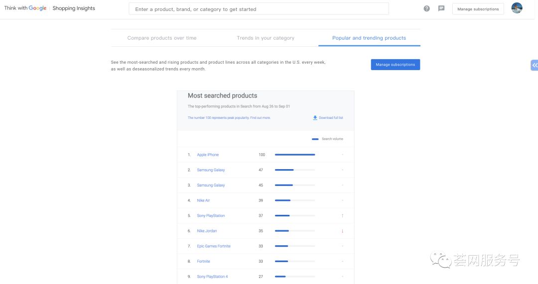The height and width of the screenshot is (284, 538).
Task: Switch to Trends in your category tab
Action: click(266, 38)
